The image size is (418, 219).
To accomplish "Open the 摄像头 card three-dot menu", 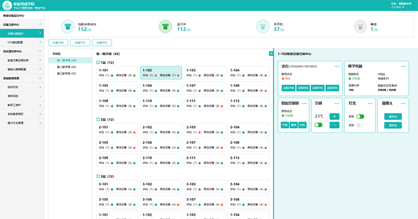I will 403,103.
